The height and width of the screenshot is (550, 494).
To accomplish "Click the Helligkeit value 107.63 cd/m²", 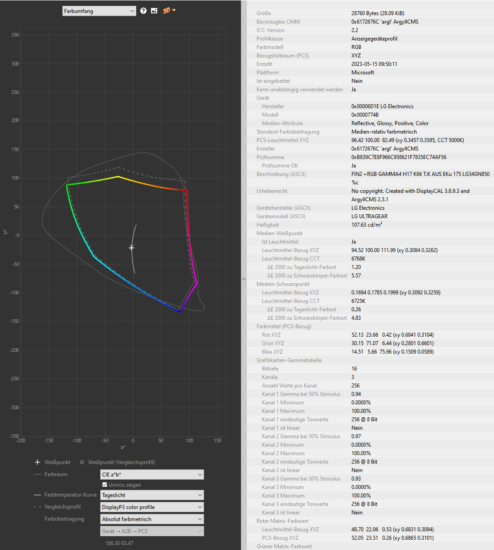I will coord(367,225).
